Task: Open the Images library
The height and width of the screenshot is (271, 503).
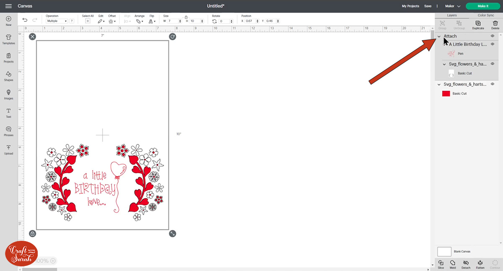Action: tap(8, 94)
